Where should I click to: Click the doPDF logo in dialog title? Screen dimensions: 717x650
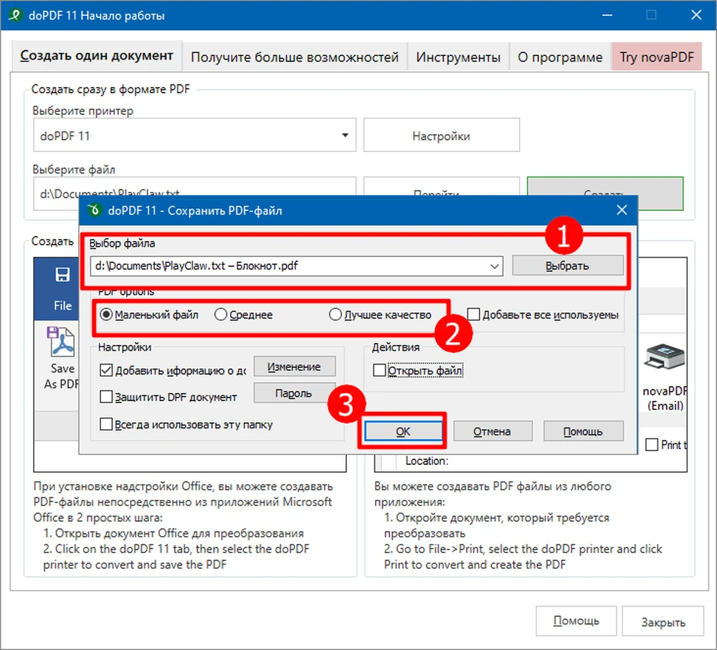coord(92,211)
